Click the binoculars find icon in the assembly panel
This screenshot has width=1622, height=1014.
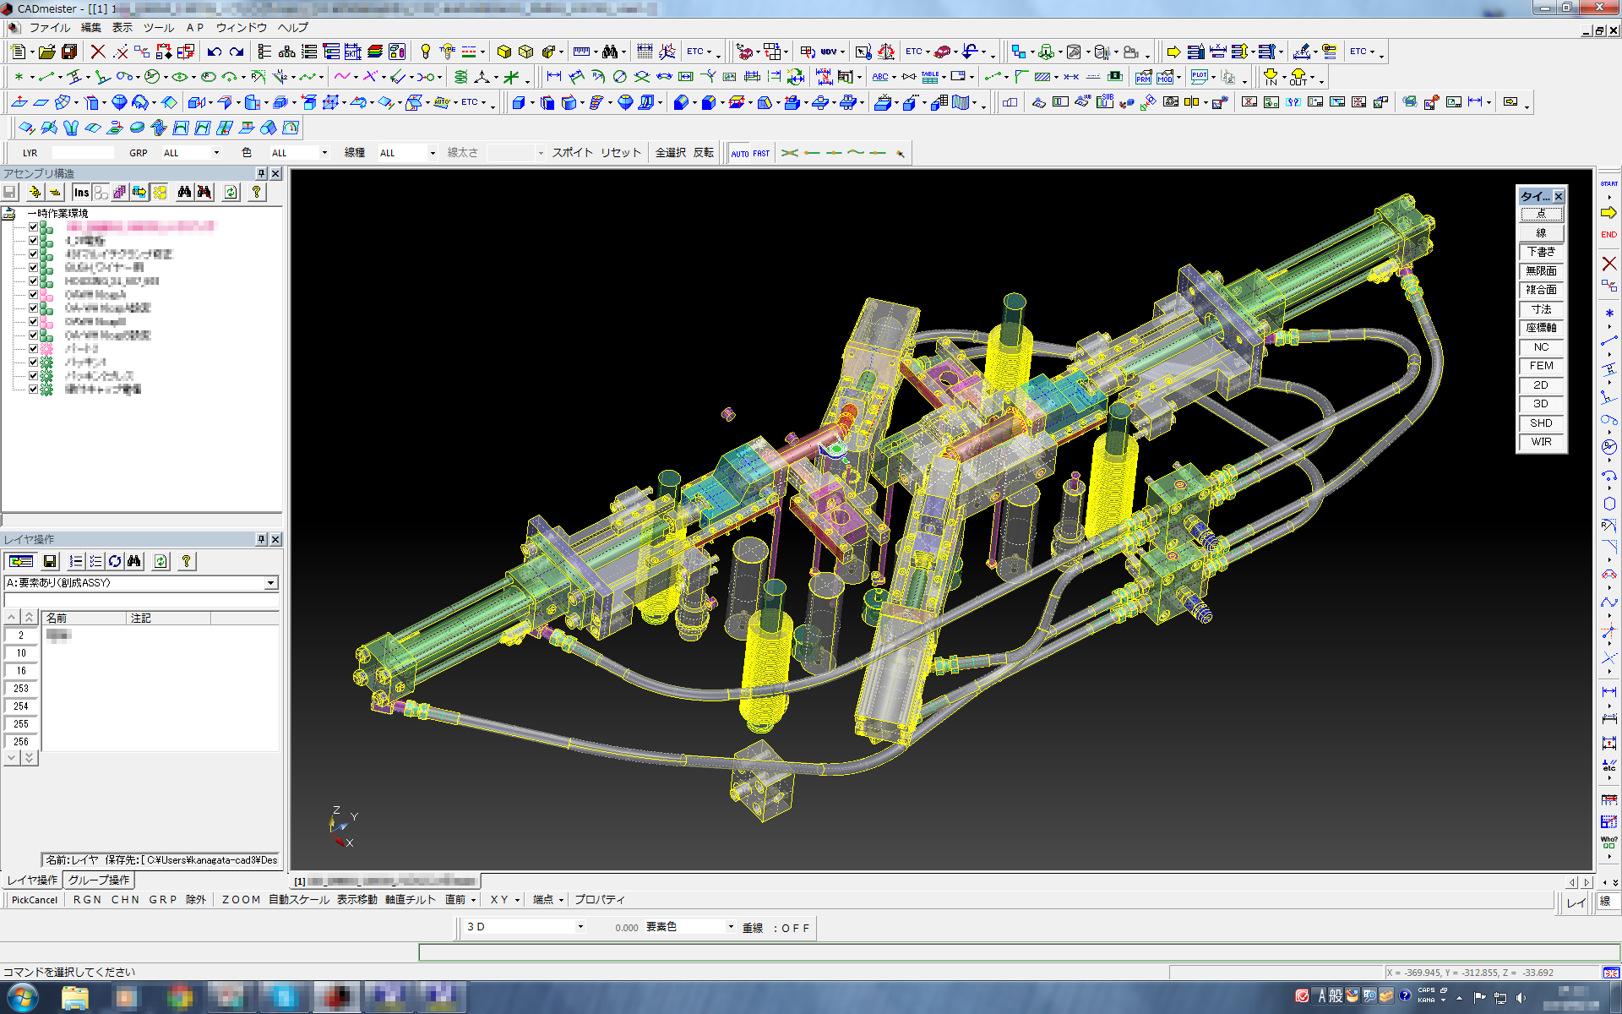(184, 193)
